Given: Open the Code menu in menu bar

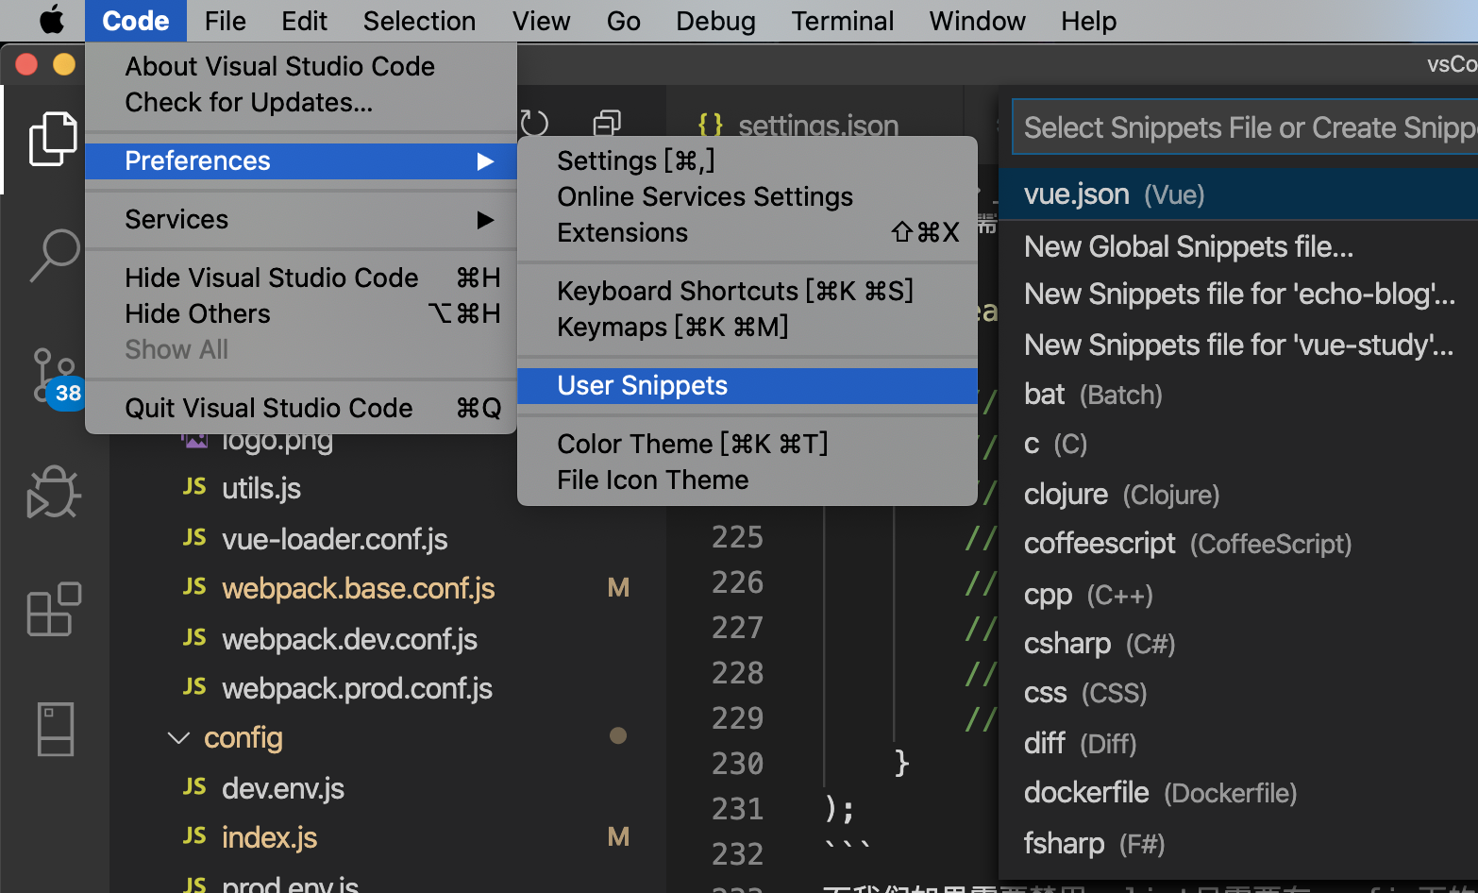Looking at the screenshot, I should 136,21.
